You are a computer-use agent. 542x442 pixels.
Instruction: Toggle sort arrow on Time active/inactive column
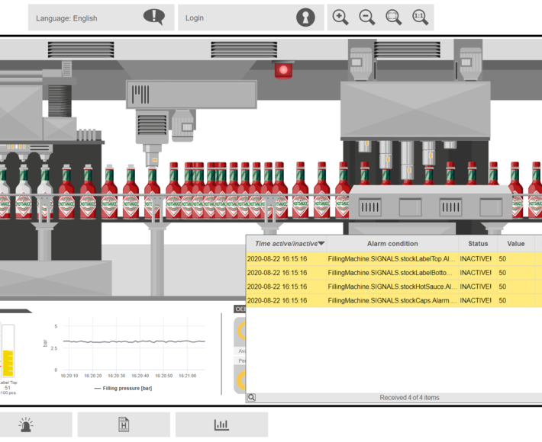[321, 244]
